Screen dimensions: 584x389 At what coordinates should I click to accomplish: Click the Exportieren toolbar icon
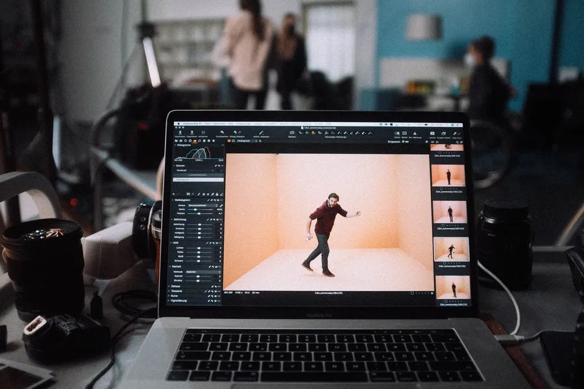[x=192, y=132]
